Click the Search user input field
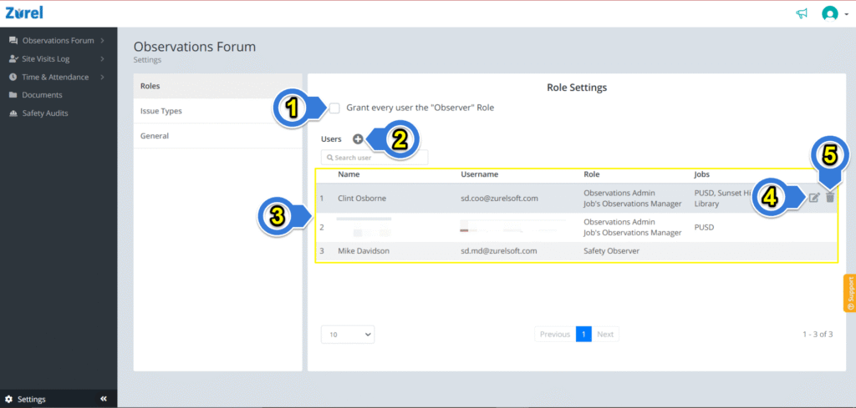 click(374, 158)
